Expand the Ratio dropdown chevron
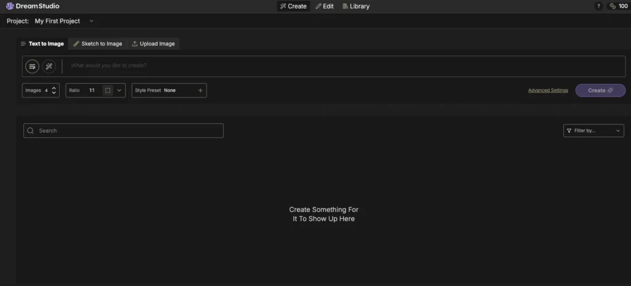The height and width of the screenshot is (286, 631). pyautogui.click(x=120, y=91)
